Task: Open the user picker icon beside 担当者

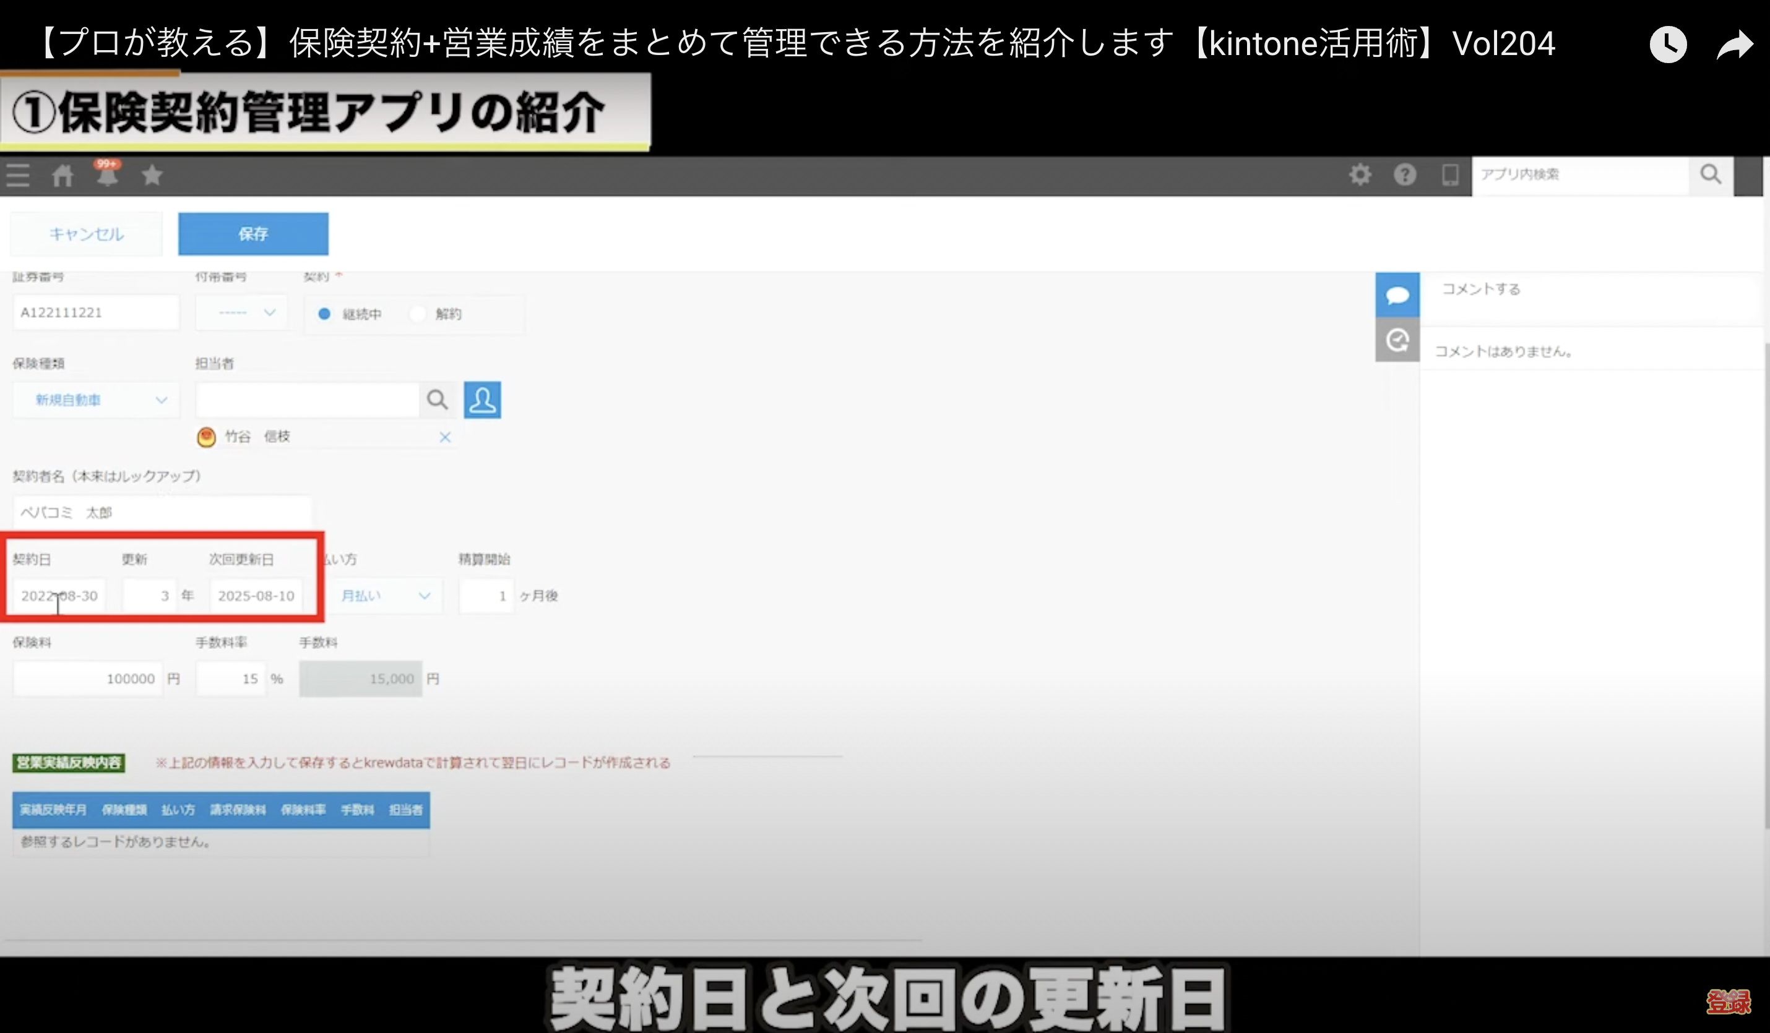Action: (x=483, y=400)
